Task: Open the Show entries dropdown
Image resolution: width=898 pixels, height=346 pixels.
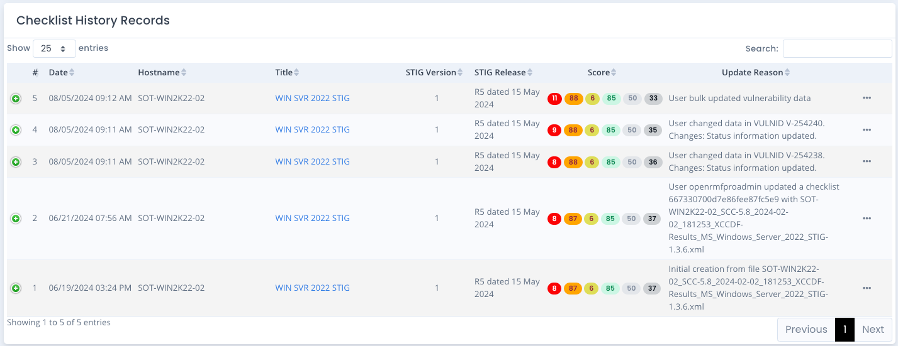Action: click(x=54, y=48)
